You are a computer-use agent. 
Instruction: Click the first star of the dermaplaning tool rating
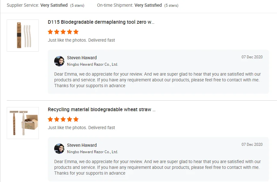coord(50,32)
